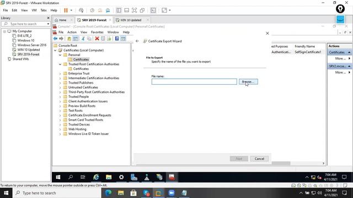353x198 pixels.
Task: Collapse Certificates (Local Computer) node
Action: [55, 50]
